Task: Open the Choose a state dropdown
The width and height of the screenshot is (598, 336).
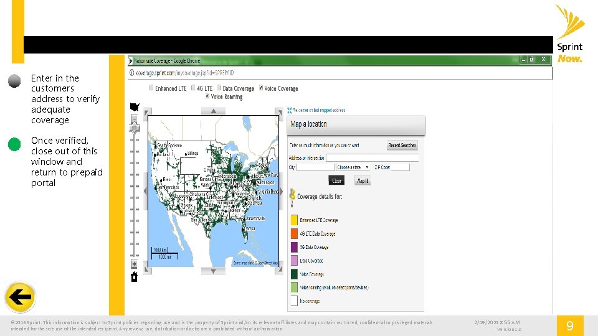Action: pyautogui.click(x=353, y=167)
